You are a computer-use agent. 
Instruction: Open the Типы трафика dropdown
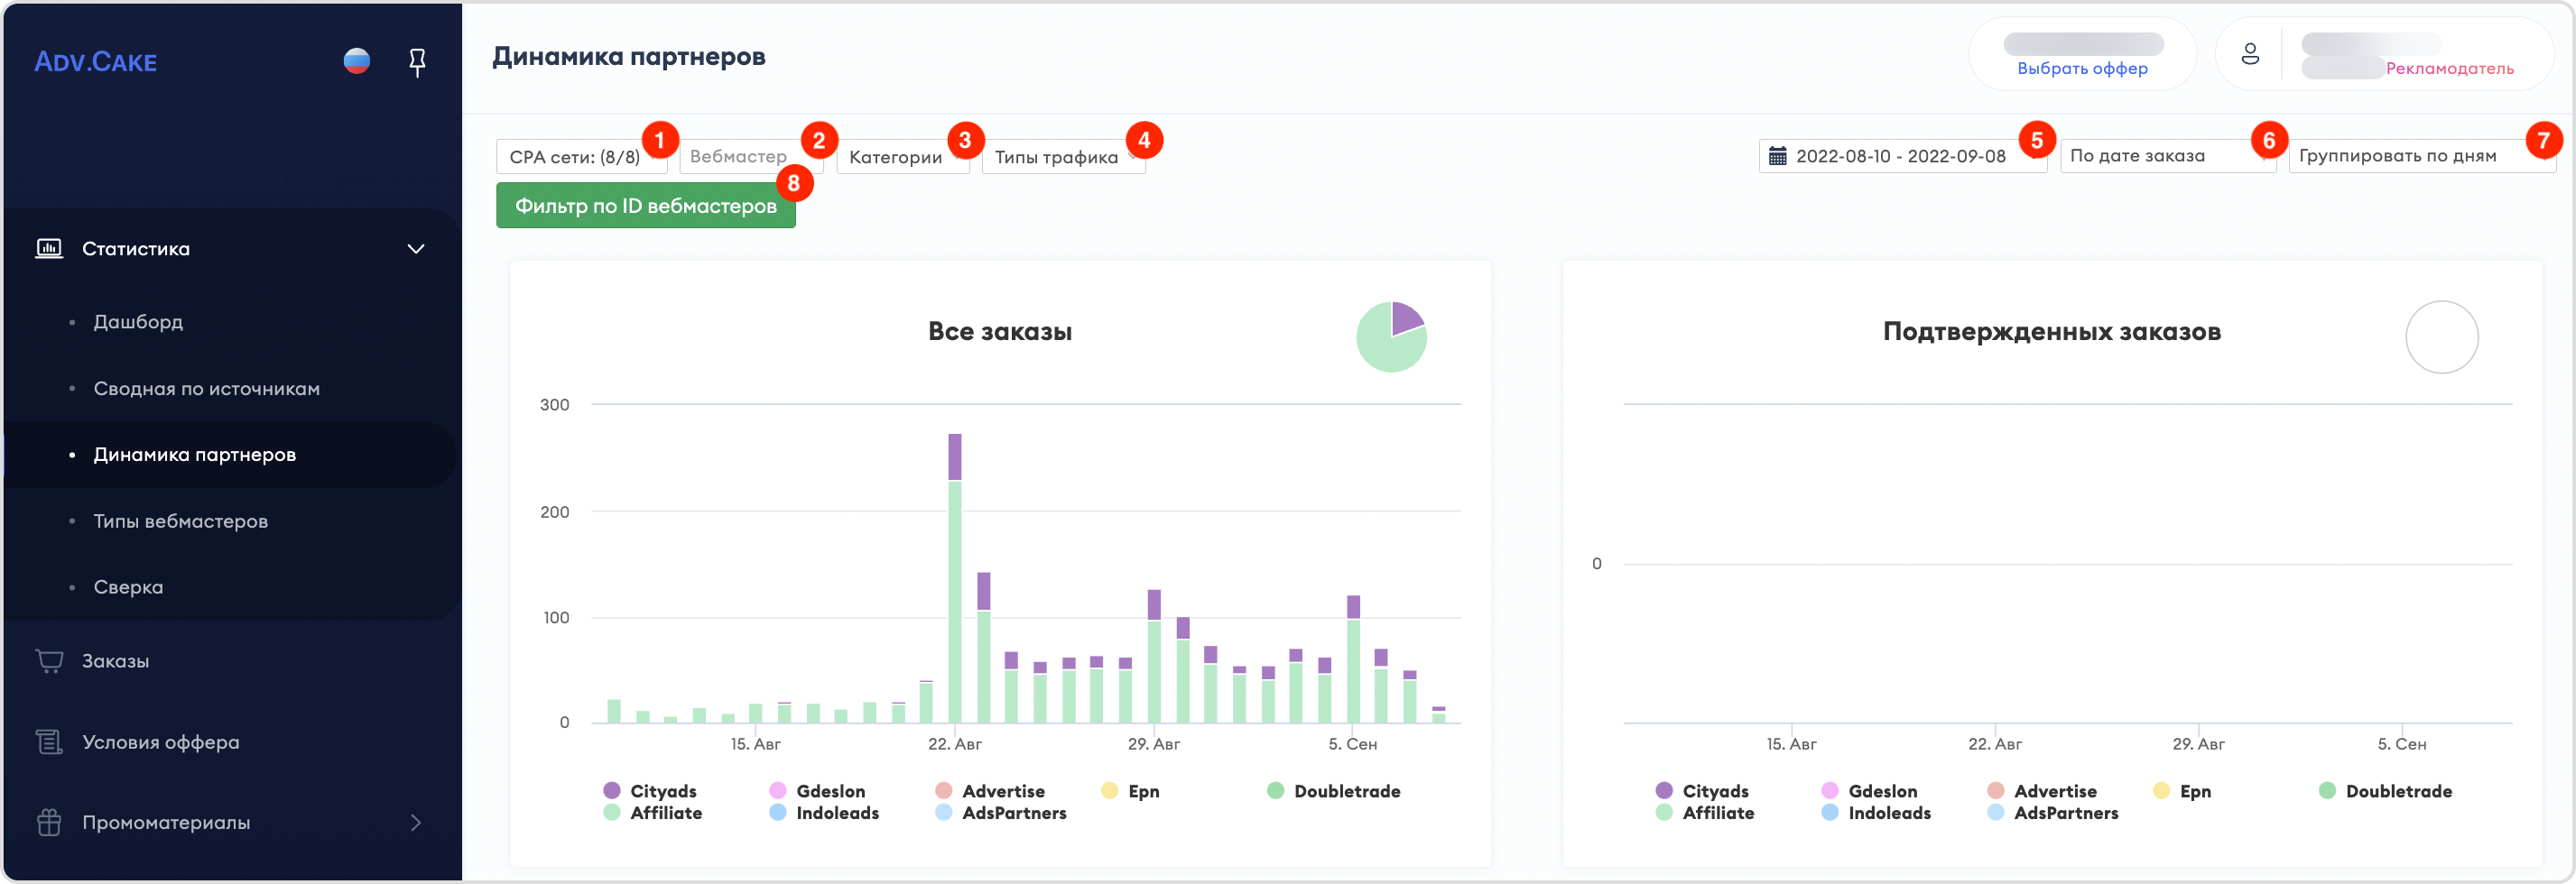tap(1063, 157)
